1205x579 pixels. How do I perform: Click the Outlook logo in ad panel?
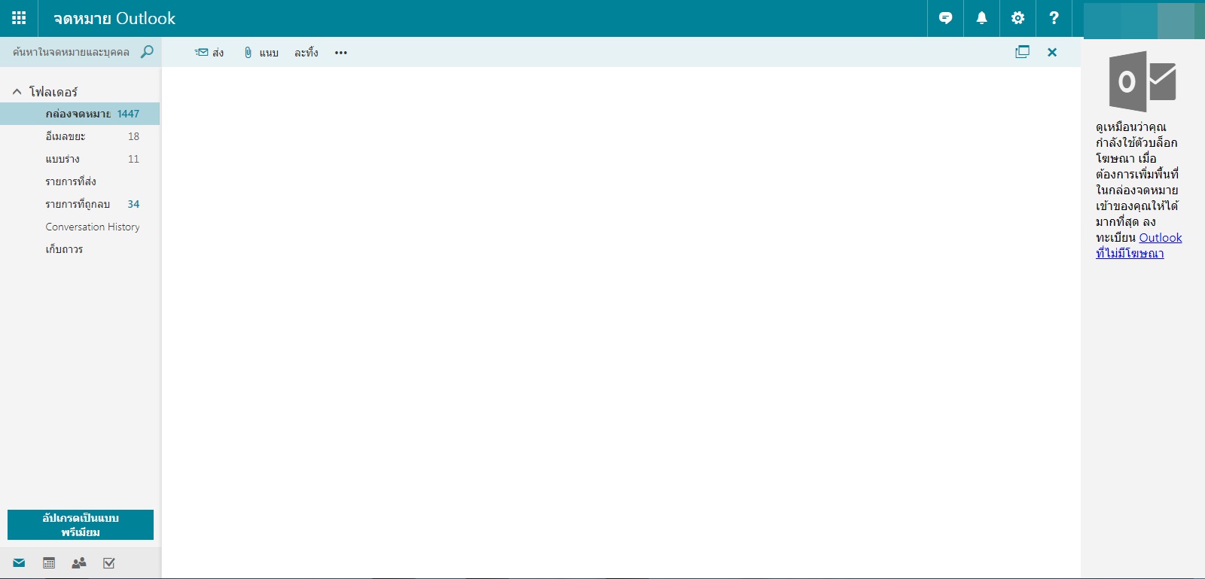pos(1142,81)
